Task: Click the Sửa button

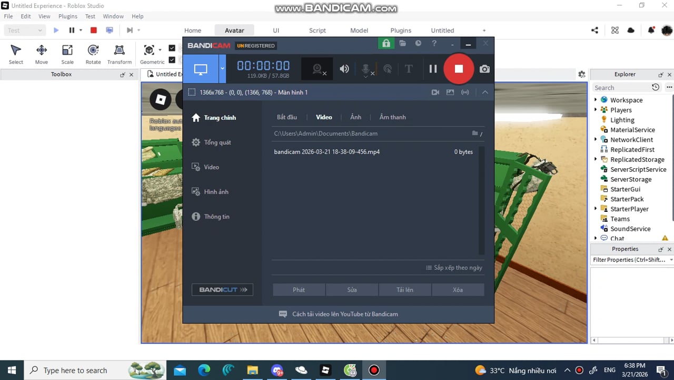Action: pyautogui.click(x=352, y=290)
